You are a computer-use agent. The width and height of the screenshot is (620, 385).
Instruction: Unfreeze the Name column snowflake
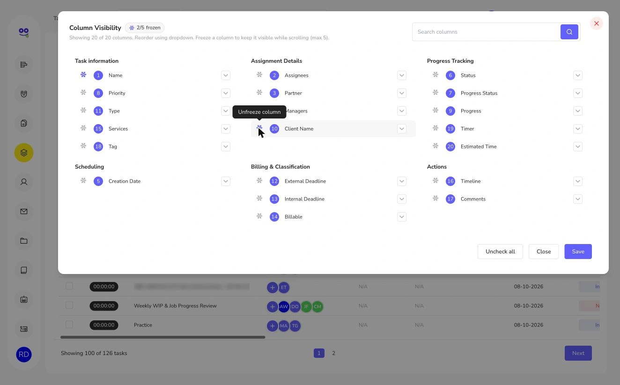coord(83,74)
